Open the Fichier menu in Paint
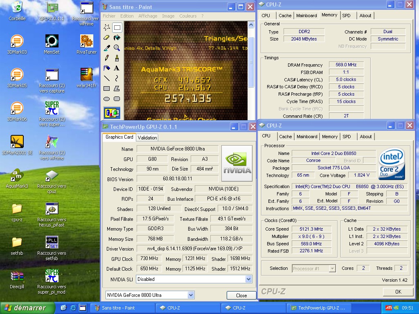Image resolution: width=419 pixels, height=314 pixels. pyautogui.click(x=109, y=16)
